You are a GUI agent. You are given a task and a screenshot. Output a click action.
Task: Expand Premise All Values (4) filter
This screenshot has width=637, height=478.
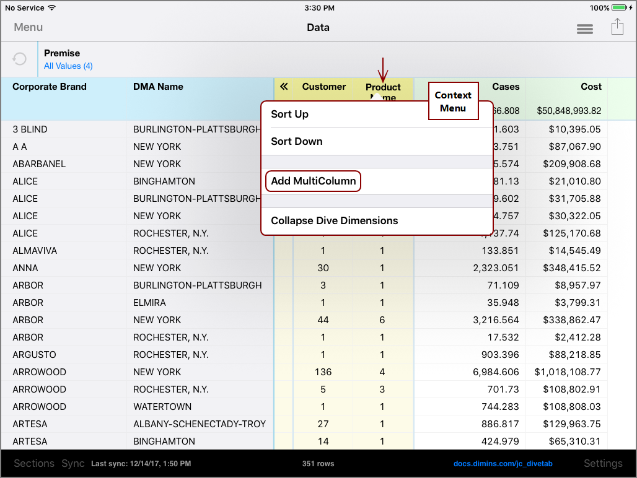point(68,66)
